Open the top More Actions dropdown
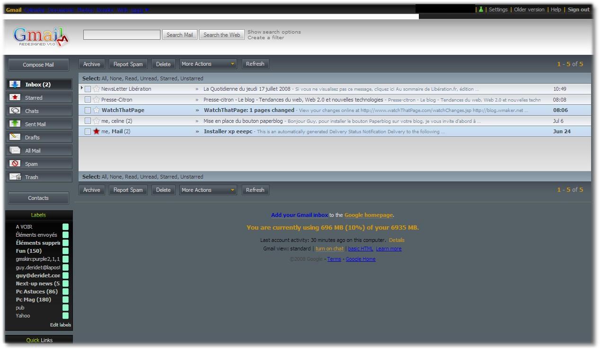This screenshot has height=352, width=602. click(x=208, y=64)
